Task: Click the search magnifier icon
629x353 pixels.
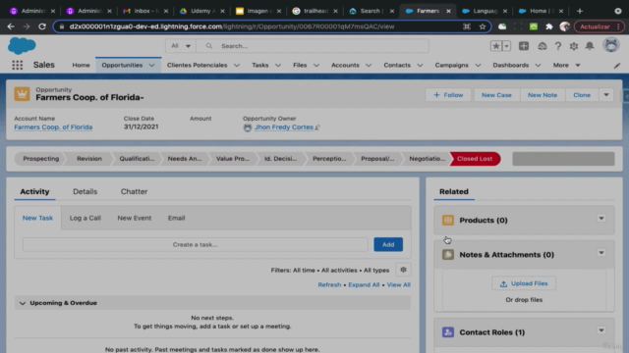Action: [209, 46]
